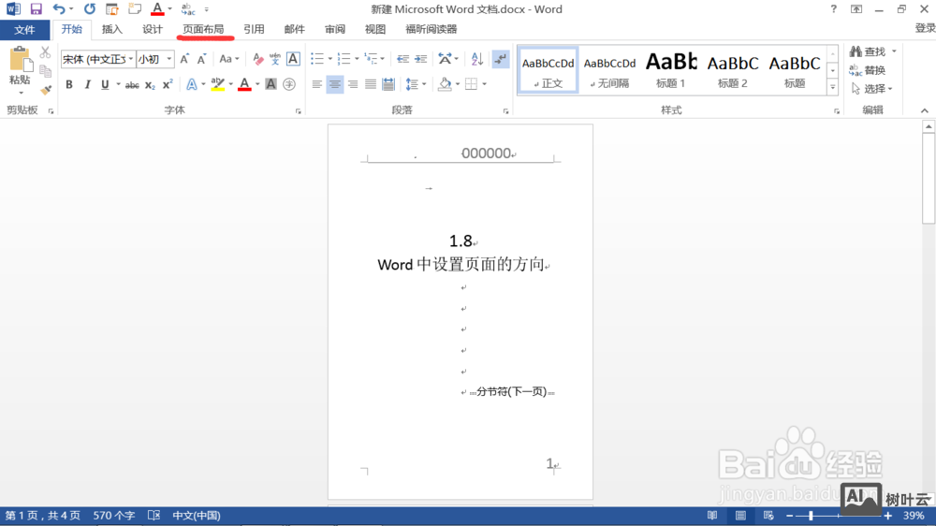
Task: Toggle bold formatting
Action: (x=69, y=84)
